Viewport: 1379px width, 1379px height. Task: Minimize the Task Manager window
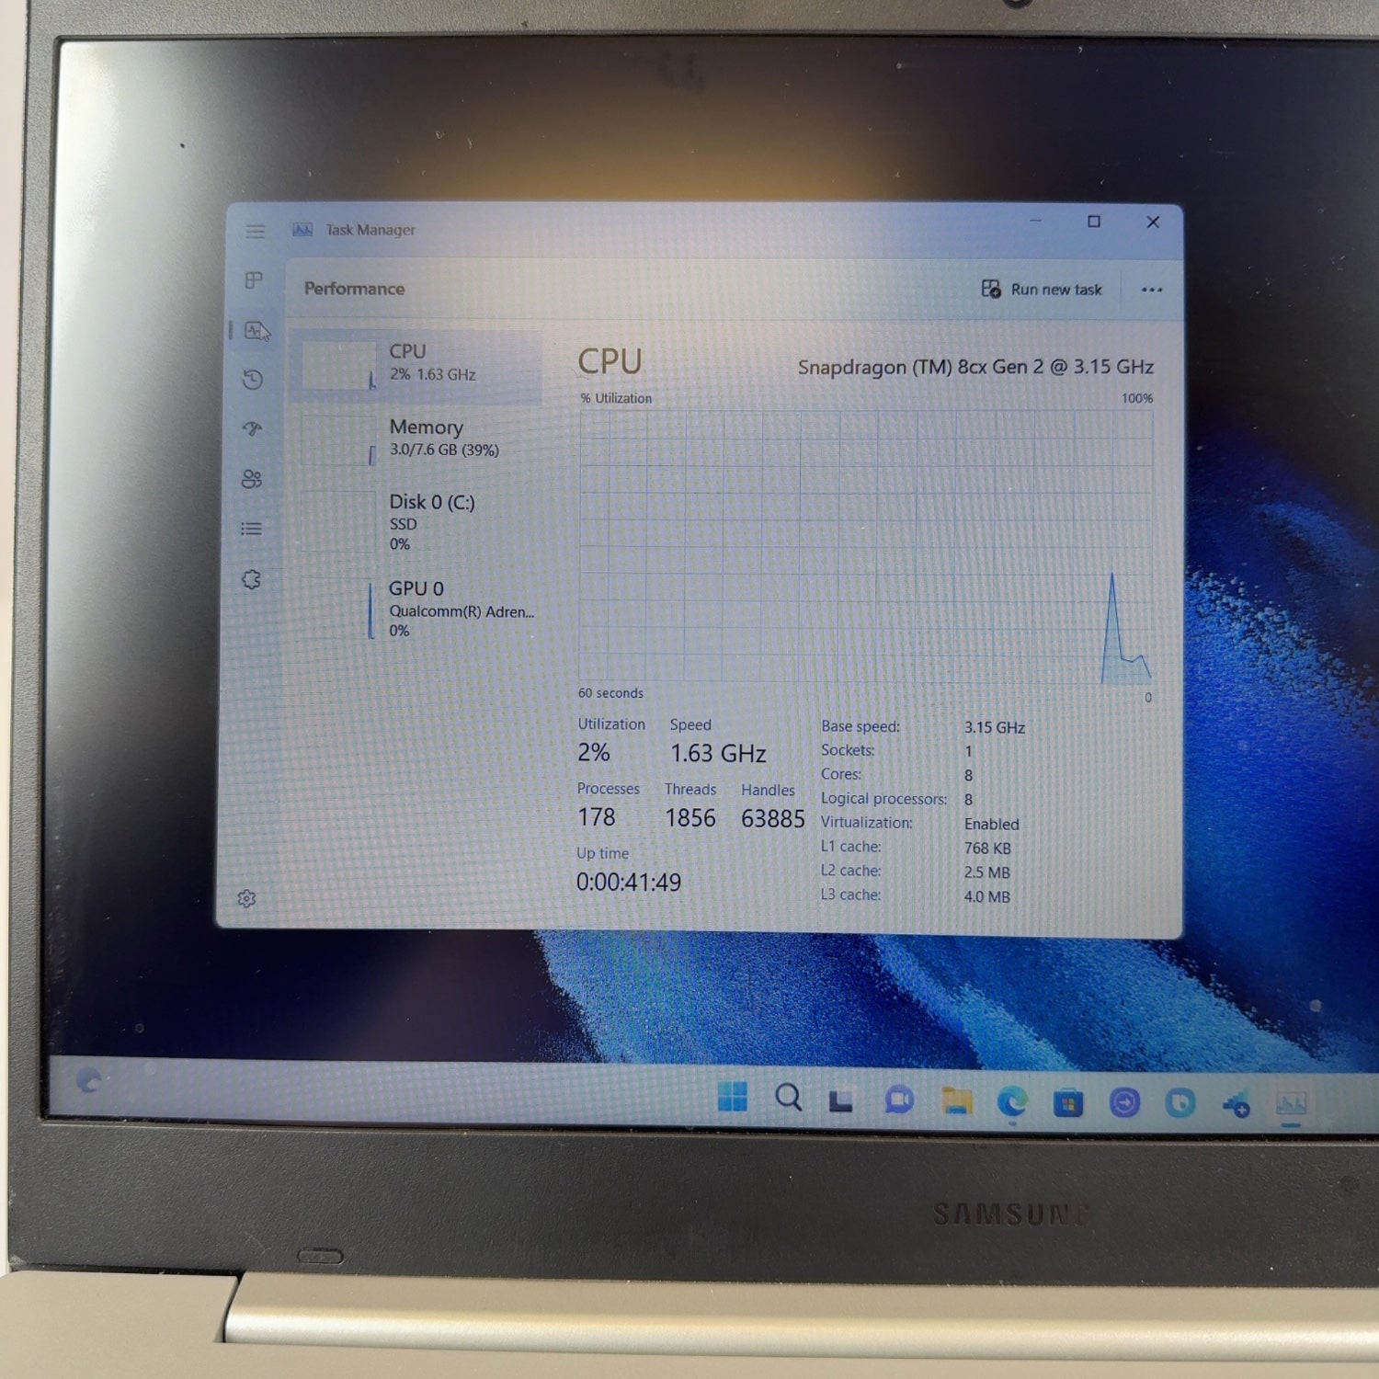[1035, 222]
